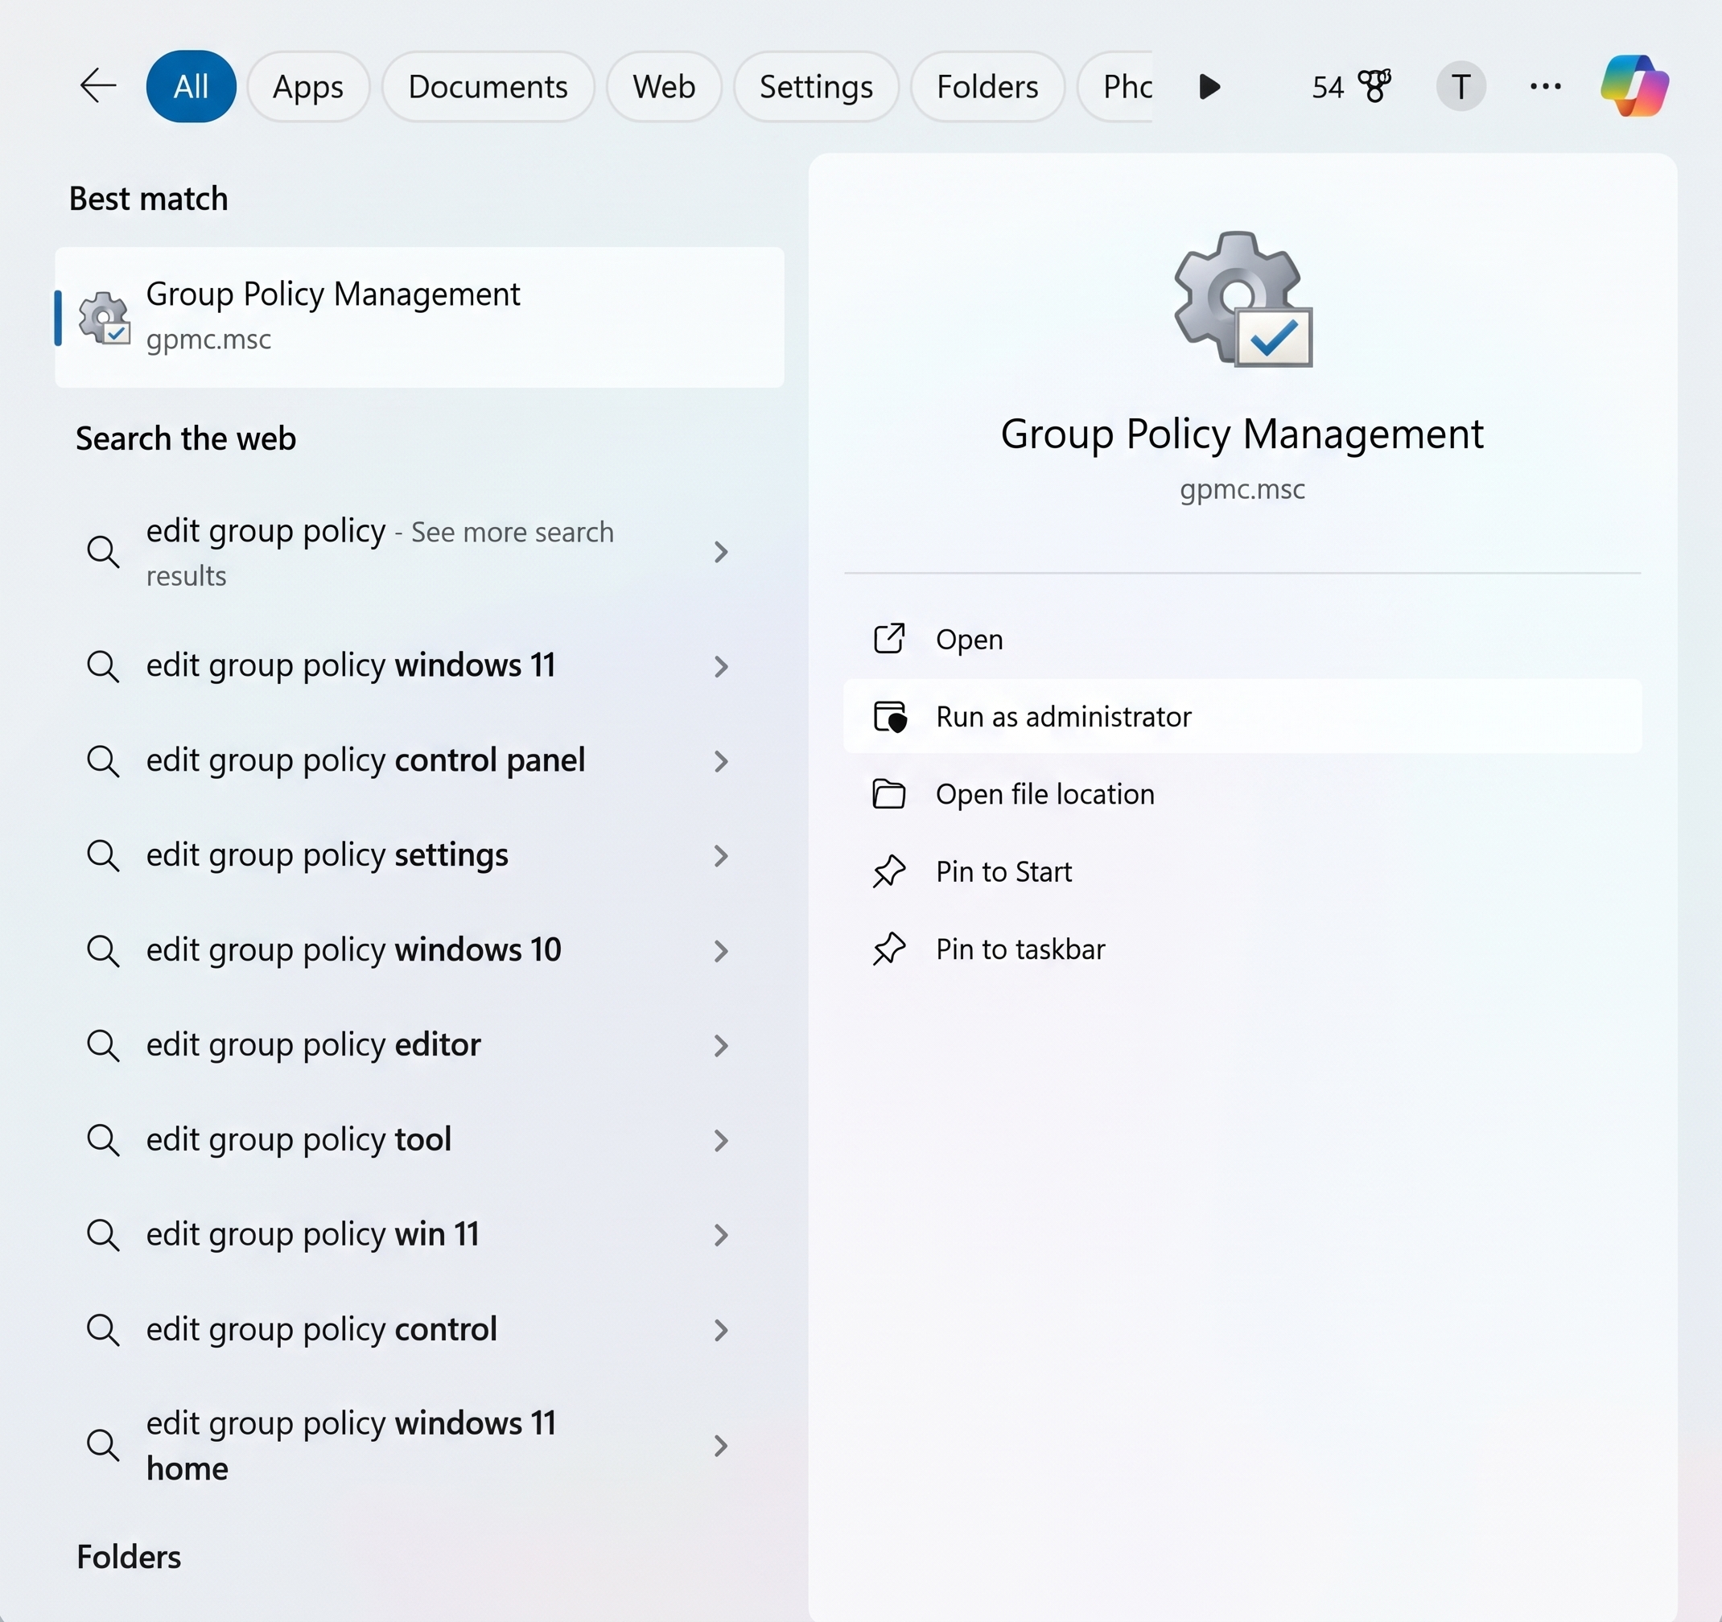
Task: Choose Pin to Start
Action: pos(1242,871)
